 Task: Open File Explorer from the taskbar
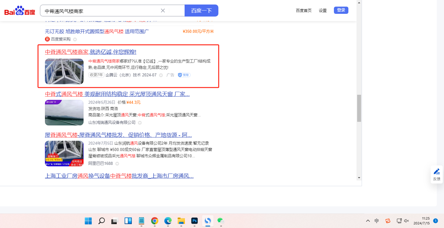point(181,221)
